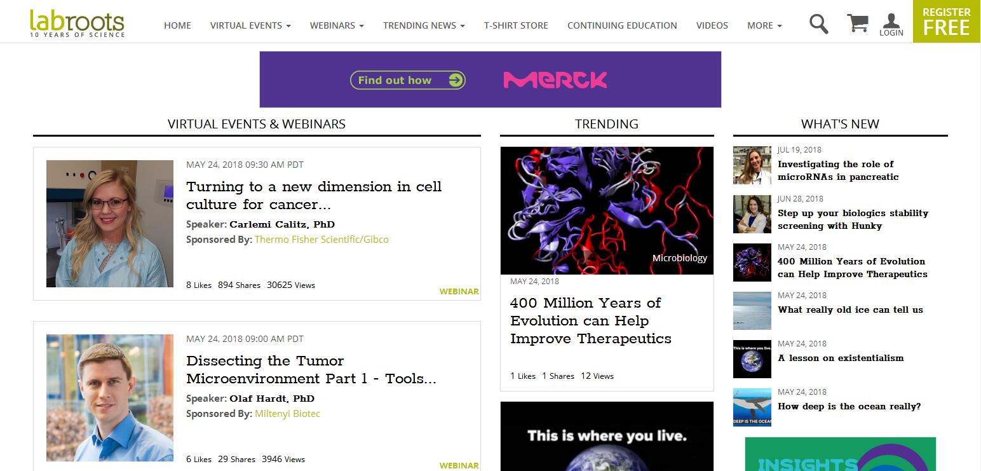The image size is (981, 471).
Task: Open the More dropdown menu
Action: (764, 25)
